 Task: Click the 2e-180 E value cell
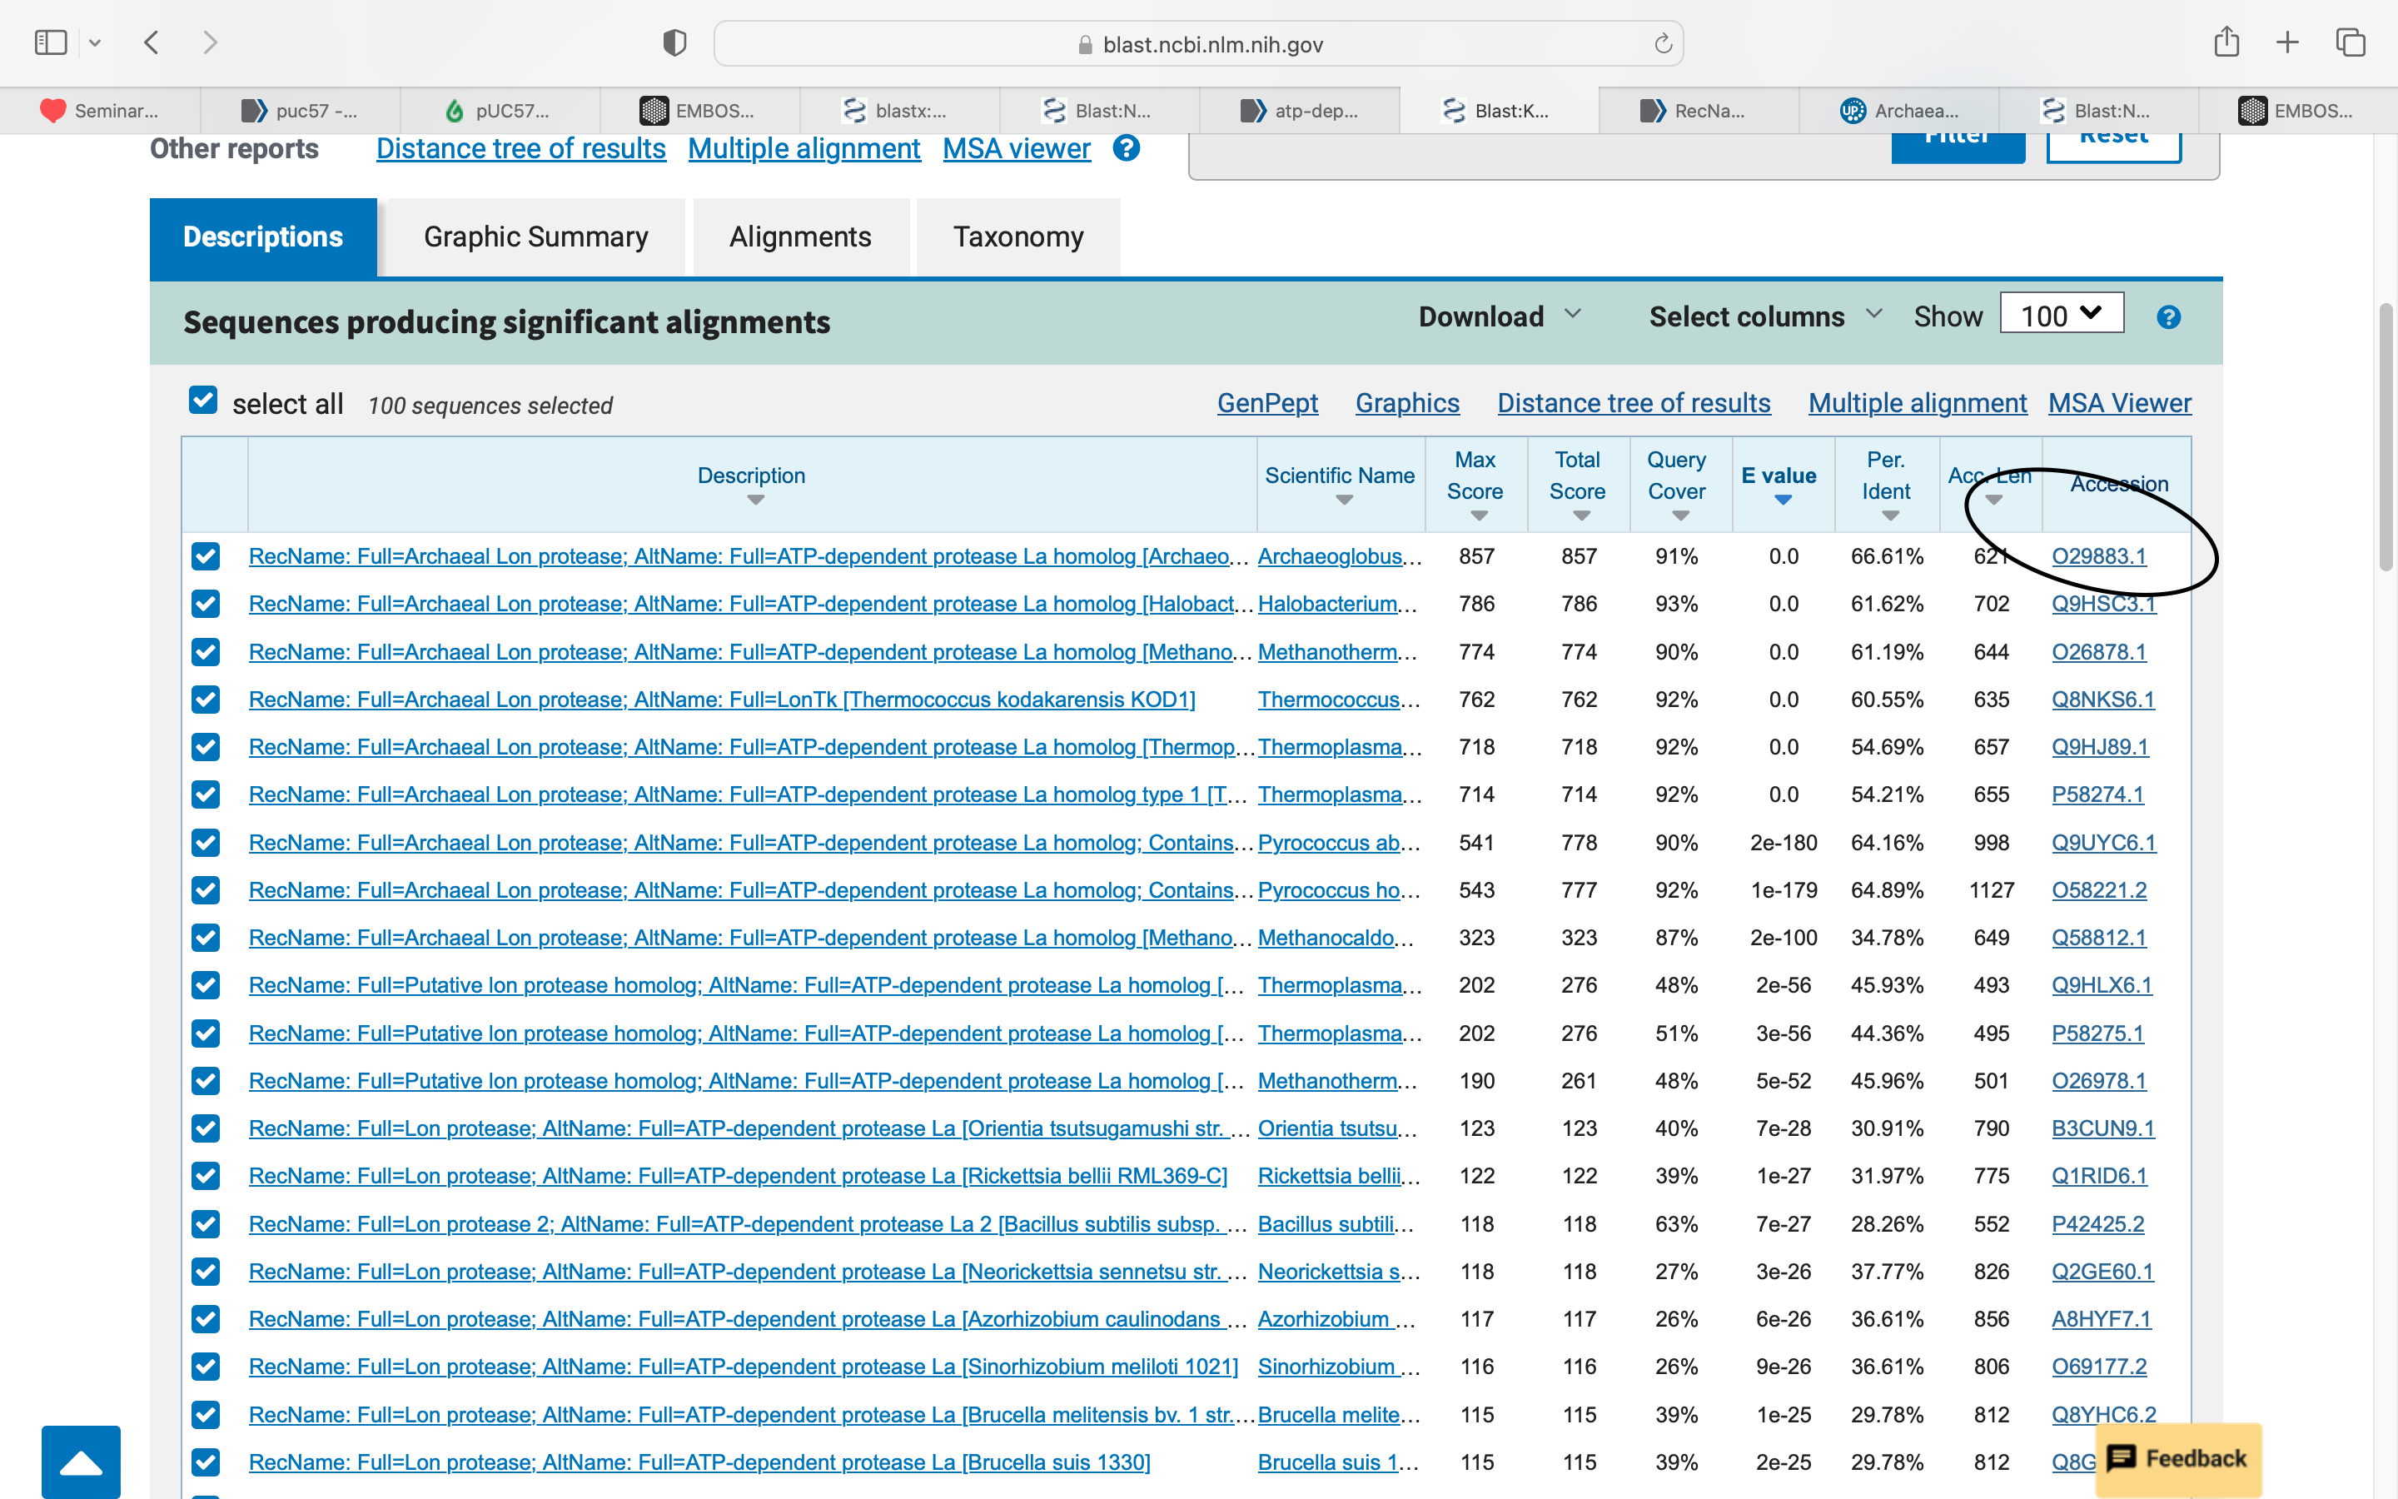(1783, 843)
